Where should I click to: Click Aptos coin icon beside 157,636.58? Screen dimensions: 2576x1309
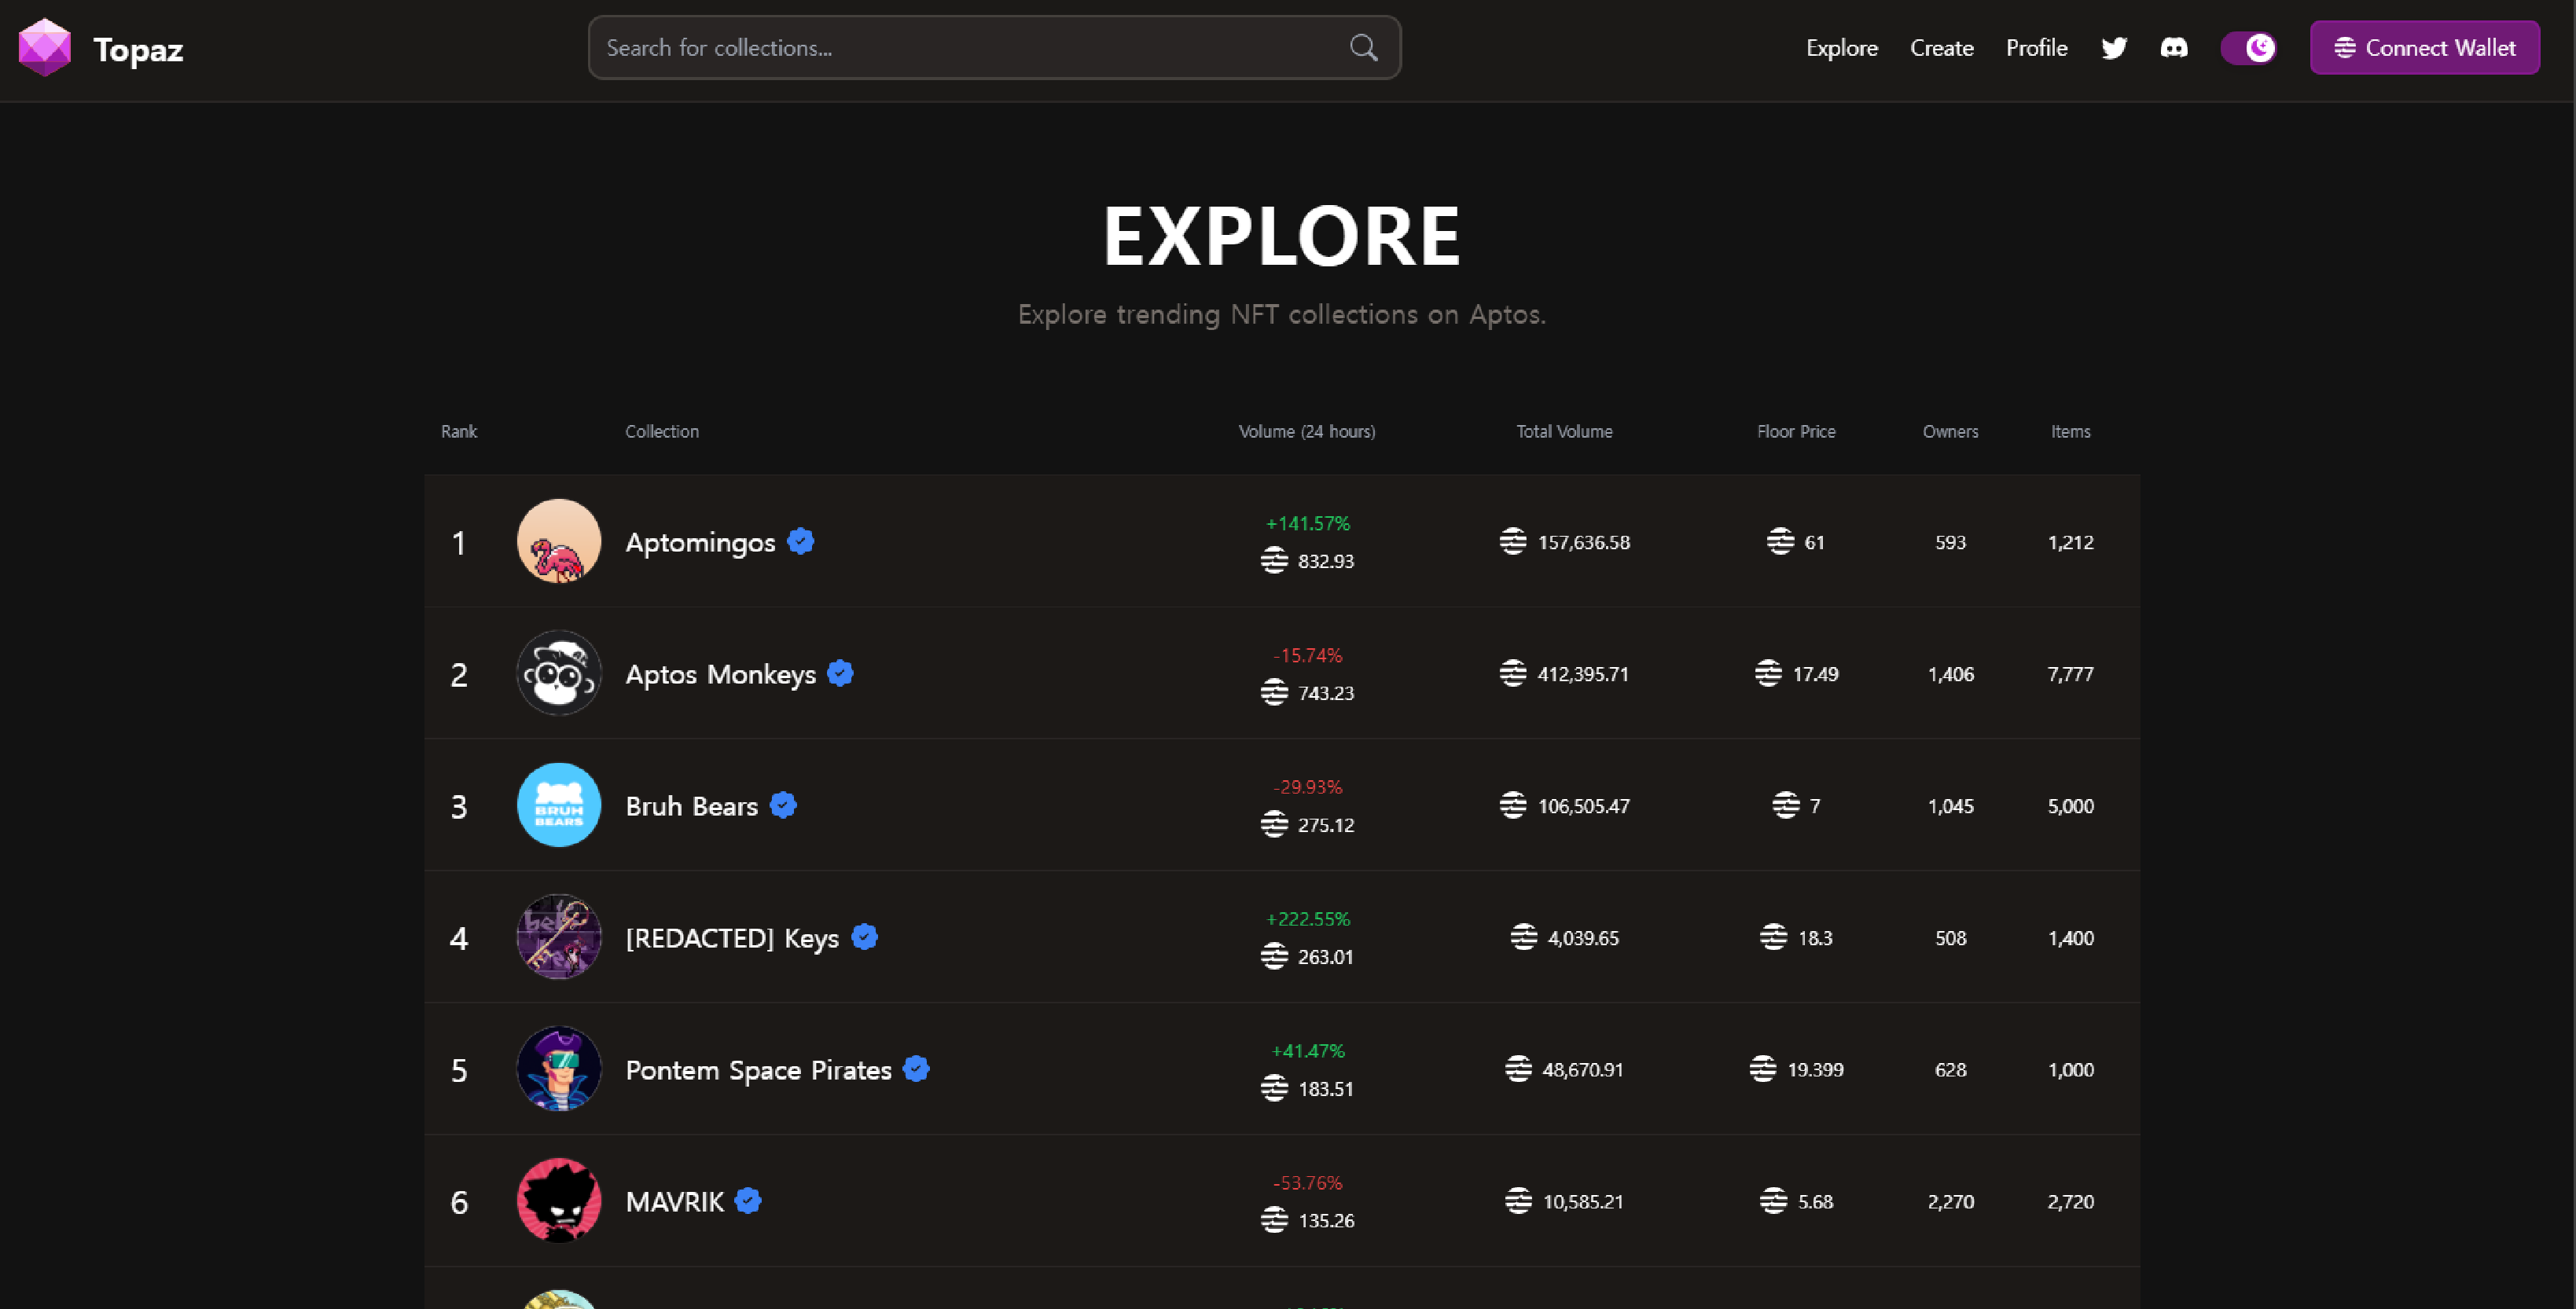pos(1513,541)
